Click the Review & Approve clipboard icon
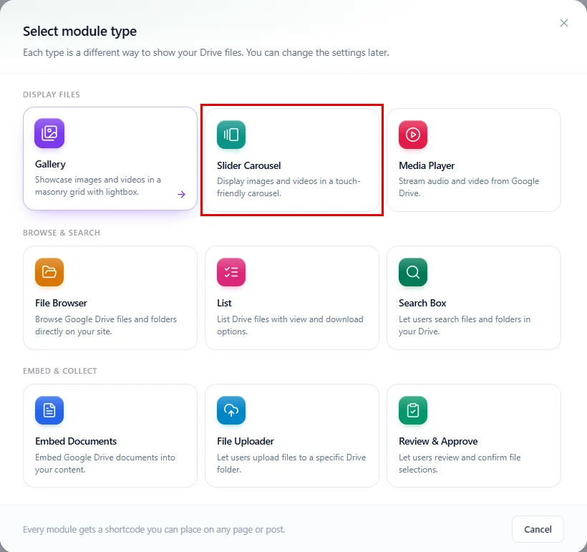 click(x=413, y=410)
